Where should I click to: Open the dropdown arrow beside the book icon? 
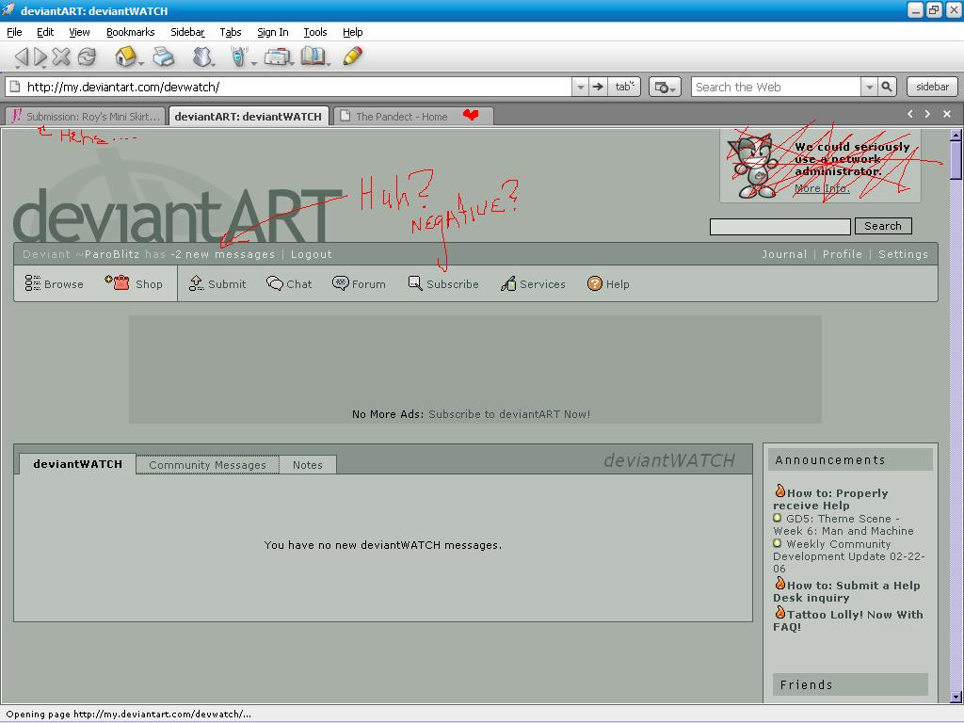[x=329, y=63]
